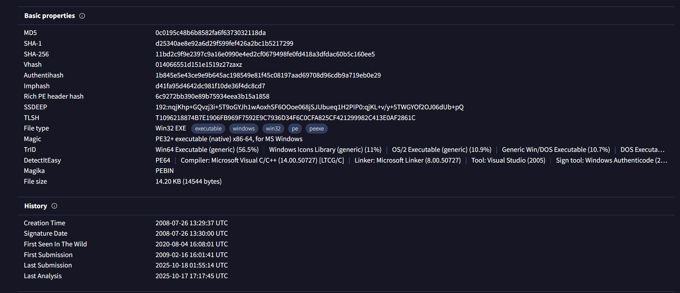Select the 'windows' file type tag

click(x=244, y=129)
